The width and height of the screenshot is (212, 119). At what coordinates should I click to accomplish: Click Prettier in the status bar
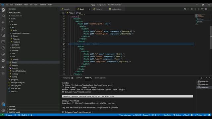pyautogui.click(x=198, y=115)
